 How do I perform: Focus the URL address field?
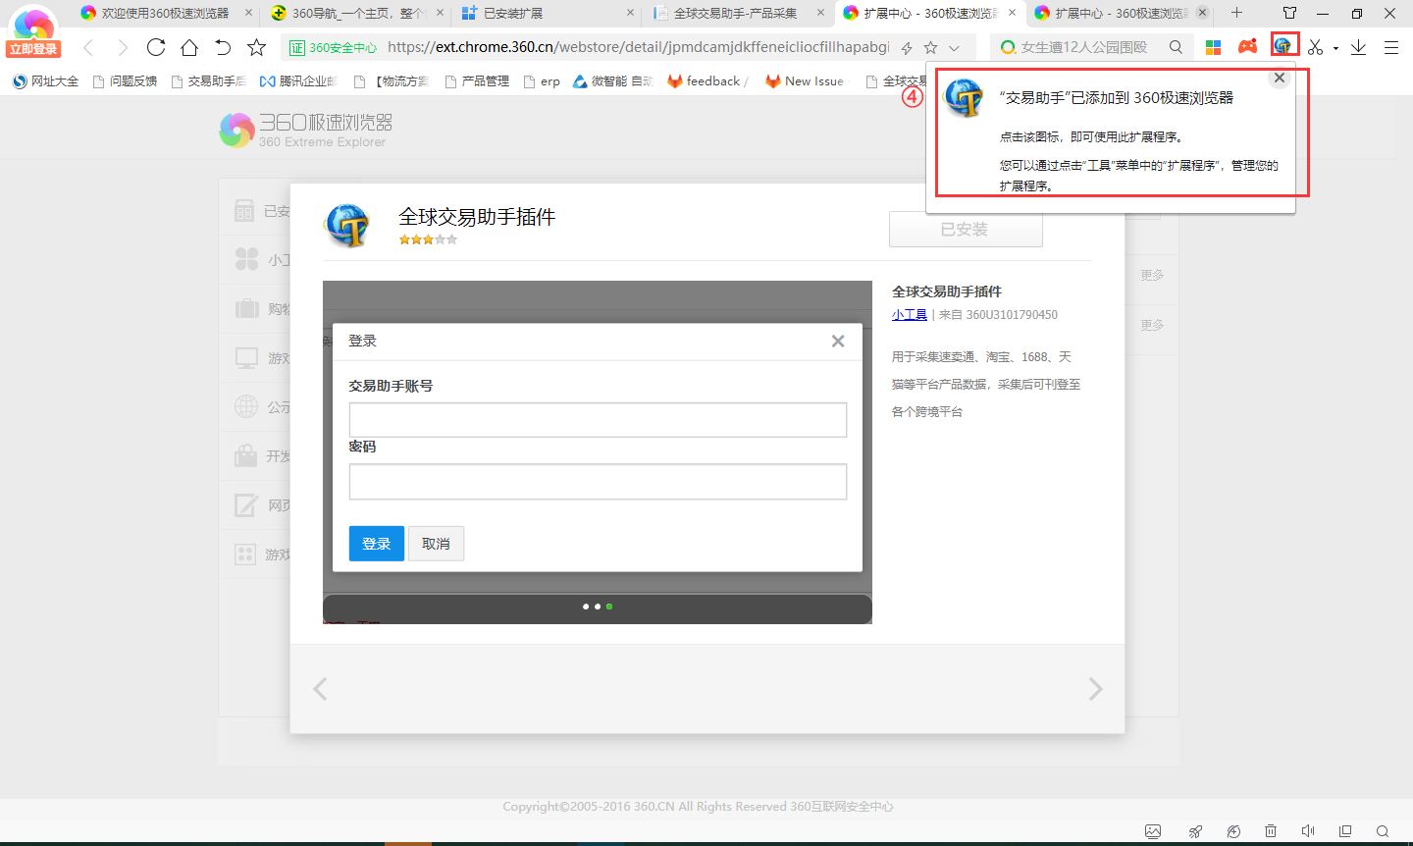[x=638, y=47]
